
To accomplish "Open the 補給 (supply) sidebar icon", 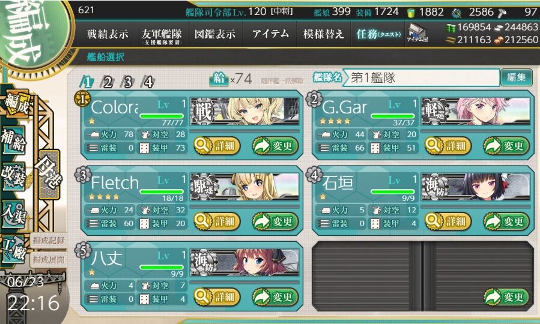I will coord(13,140).
